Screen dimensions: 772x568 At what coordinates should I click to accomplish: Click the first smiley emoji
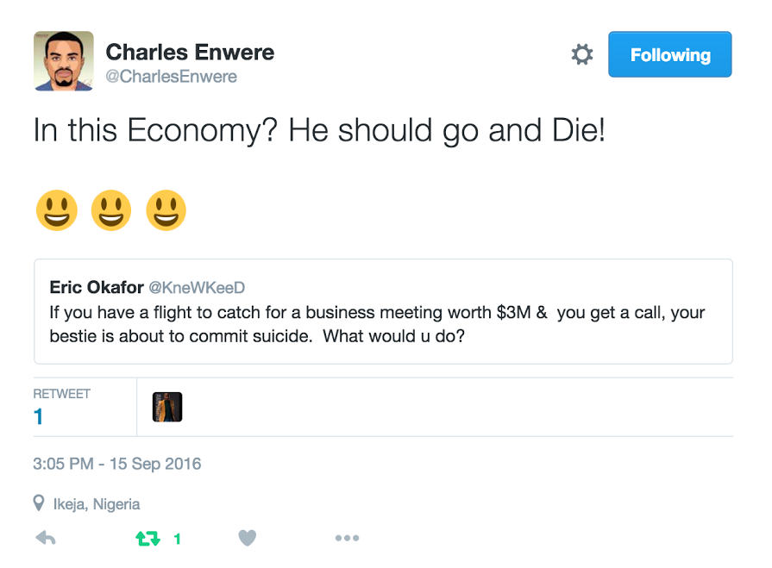(56, 210)
